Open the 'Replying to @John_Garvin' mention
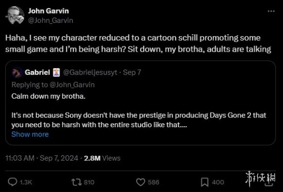The height and width of the screenshot is (192, 283). tap(72, 85)
